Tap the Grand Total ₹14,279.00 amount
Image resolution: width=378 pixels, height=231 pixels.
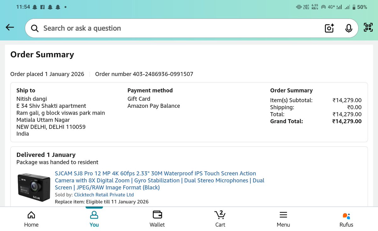(347, 121)
